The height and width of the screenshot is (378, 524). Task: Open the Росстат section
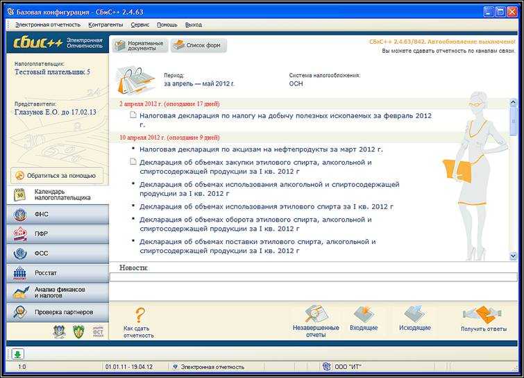(58, 273)
